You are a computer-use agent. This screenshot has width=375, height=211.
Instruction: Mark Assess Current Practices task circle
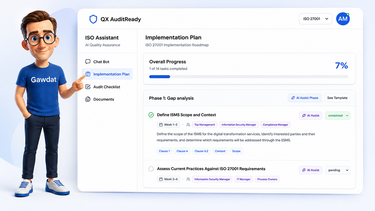pyautogui.click(x=151, y=169)
